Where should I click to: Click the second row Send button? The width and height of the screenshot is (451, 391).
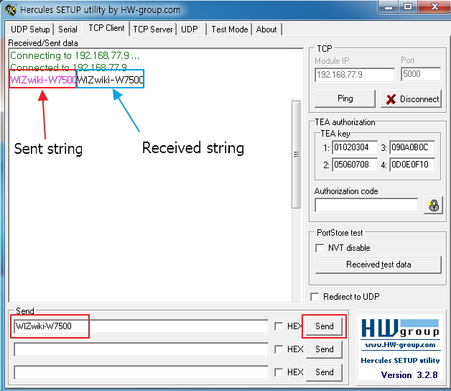click(x=324, y=349)
